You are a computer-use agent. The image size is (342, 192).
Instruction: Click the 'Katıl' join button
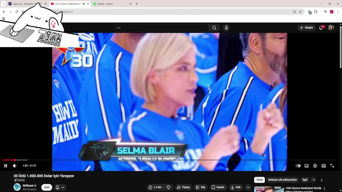pyautogui.click(x=47, y=187)
